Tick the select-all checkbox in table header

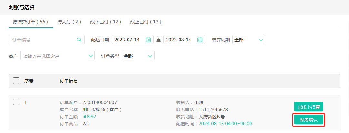16,81
